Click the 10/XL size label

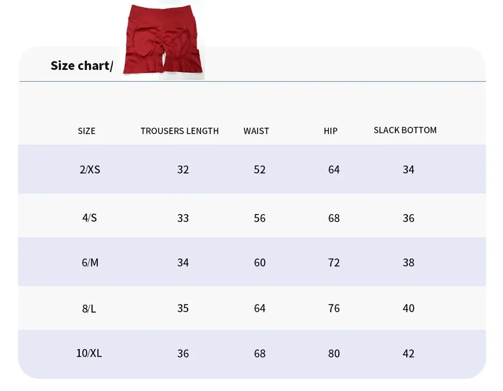point(89,353)
